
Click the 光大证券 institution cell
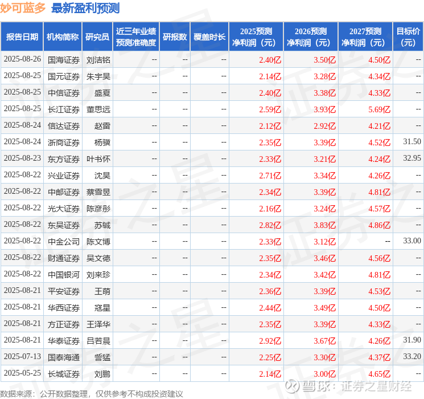click(x=64, y=209)
